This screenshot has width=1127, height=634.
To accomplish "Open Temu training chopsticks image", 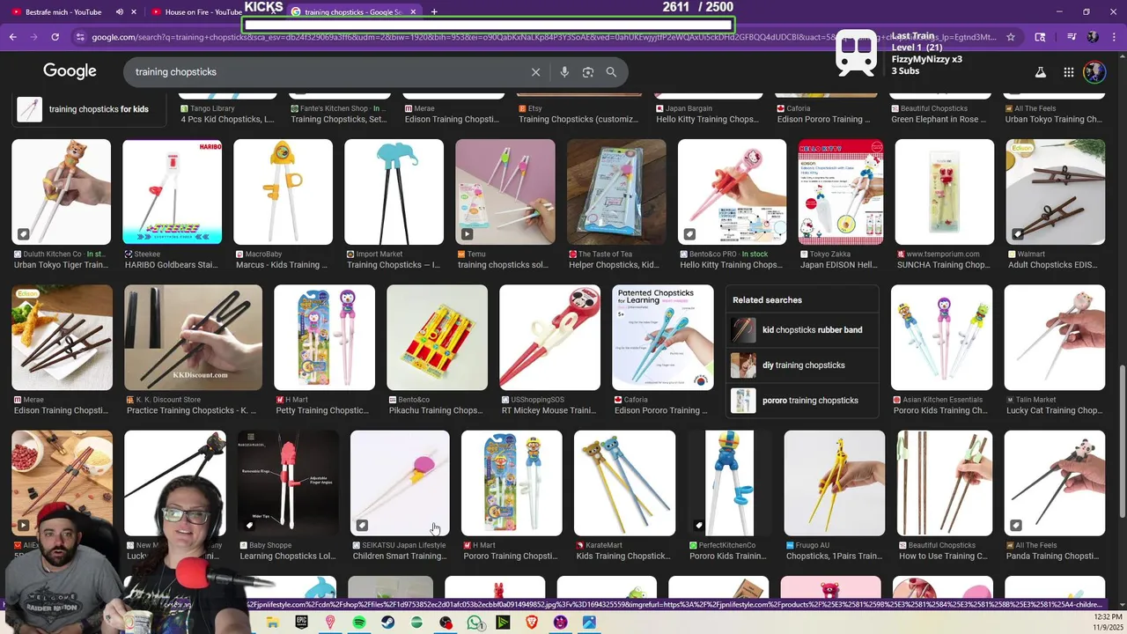I will tap(505, 192).
